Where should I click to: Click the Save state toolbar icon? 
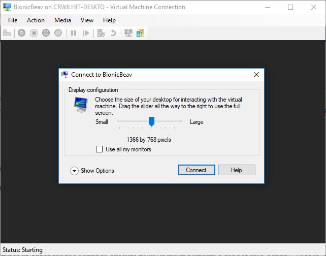pyautogui.click(x=58, y=33)
